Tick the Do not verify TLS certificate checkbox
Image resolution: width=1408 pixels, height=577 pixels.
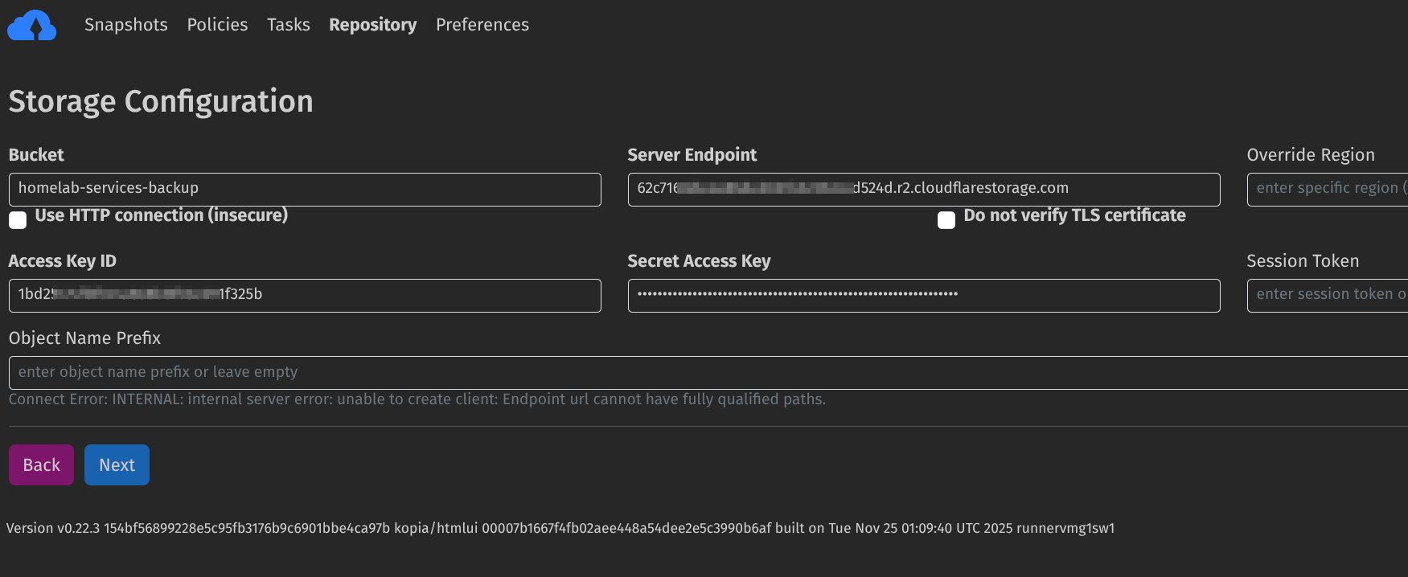[x=946, y=220]
